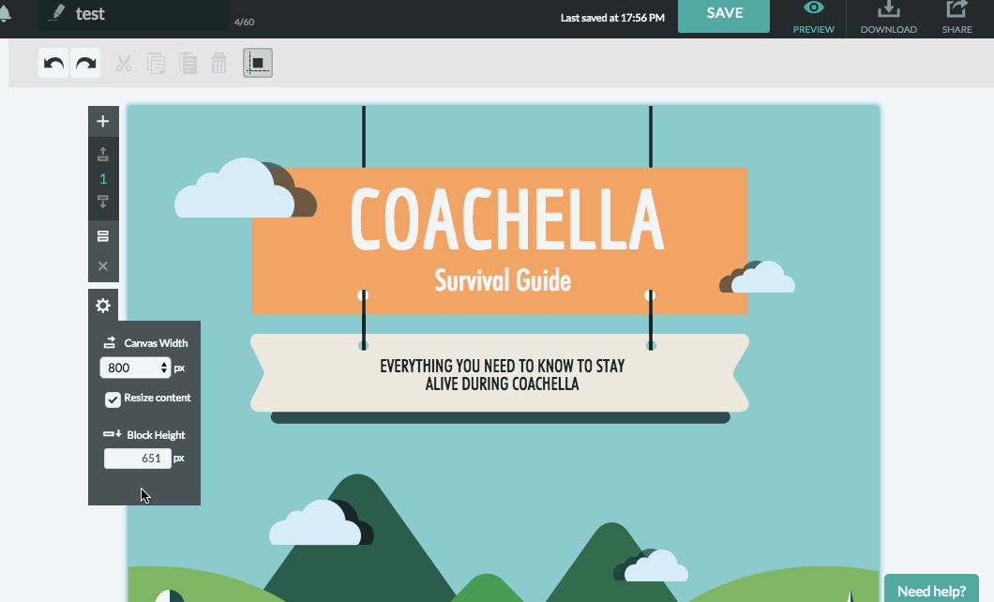Image resolution: width=994 pixels, height=602 pixels.
Task: Click the SAVE button
Action: pyautogui.click(x=724, y=15)
